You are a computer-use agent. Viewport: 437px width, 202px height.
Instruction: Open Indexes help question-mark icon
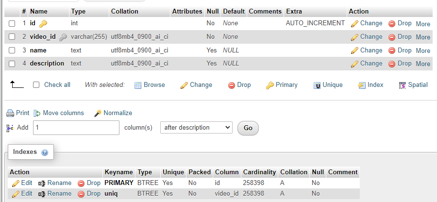point(45,152)
